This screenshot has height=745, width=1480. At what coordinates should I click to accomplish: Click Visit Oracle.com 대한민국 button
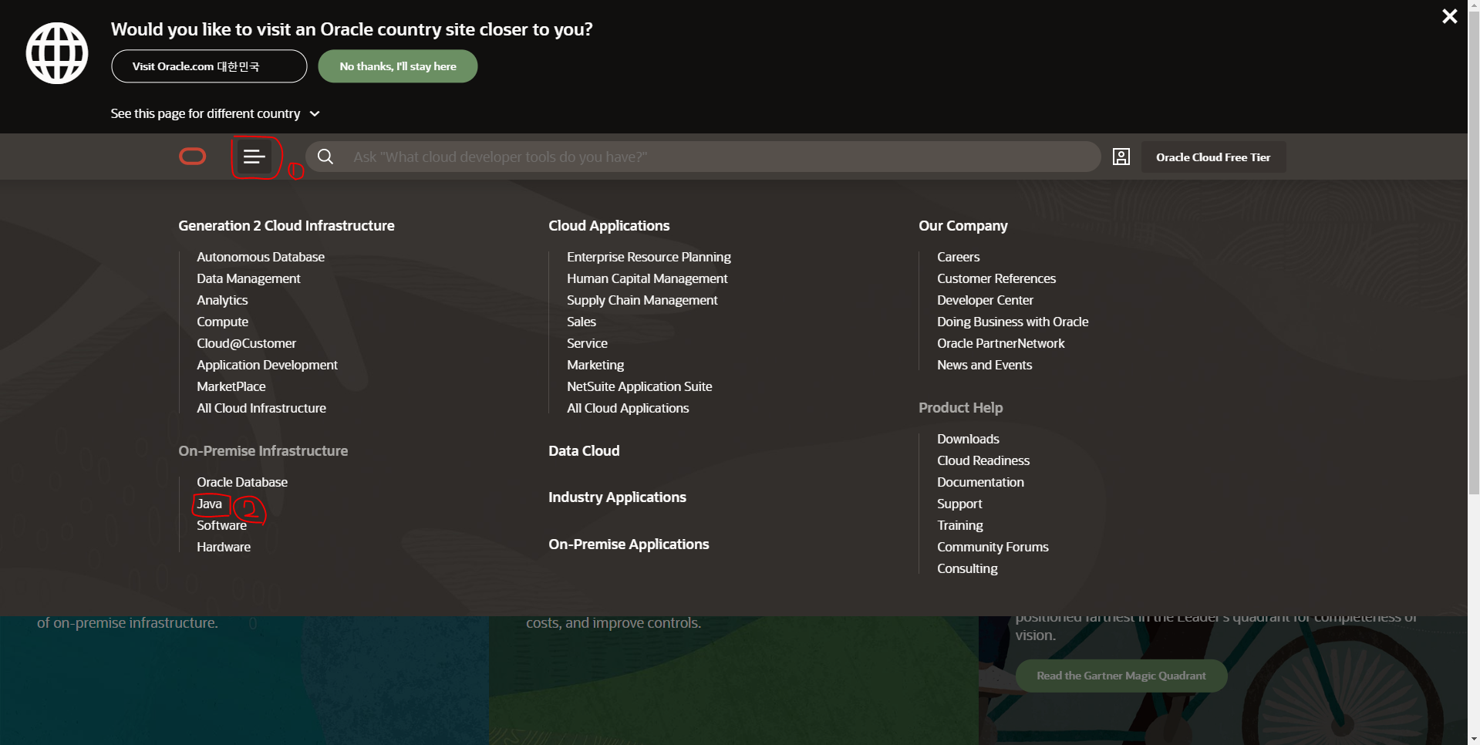(x=209, y=66)
